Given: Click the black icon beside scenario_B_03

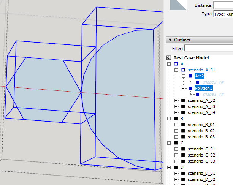Looking at the screenshot, I should (x=183, y=137).
